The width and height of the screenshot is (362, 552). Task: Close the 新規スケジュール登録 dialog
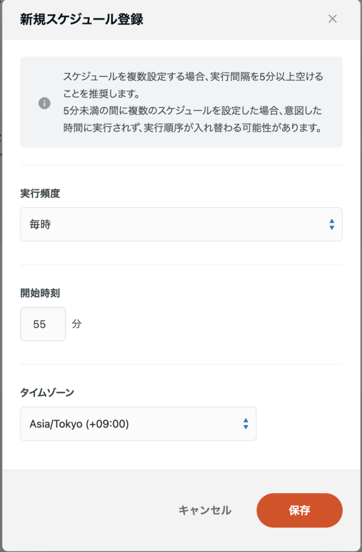click(332, 19)
